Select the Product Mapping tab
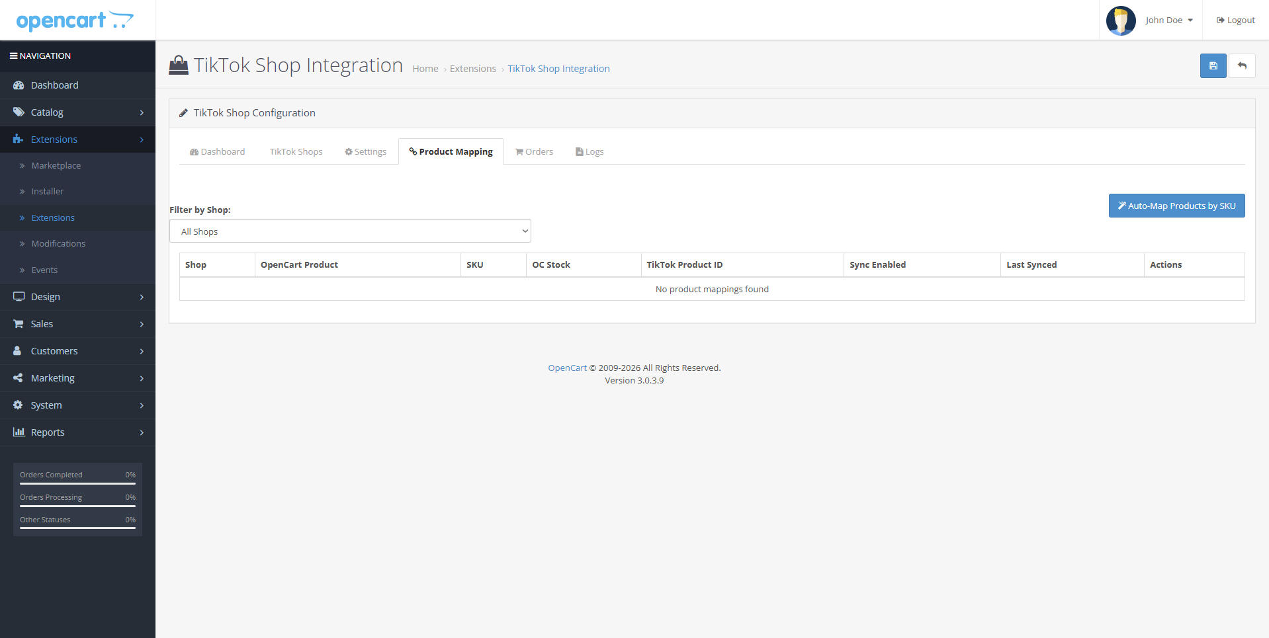Viewport: 1269px width, 638px height. pos(451,152)
